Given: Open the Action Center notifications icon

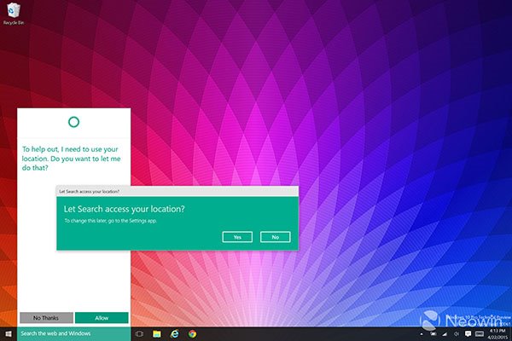Looking at the screenshot, I should [x=468, y=333].
